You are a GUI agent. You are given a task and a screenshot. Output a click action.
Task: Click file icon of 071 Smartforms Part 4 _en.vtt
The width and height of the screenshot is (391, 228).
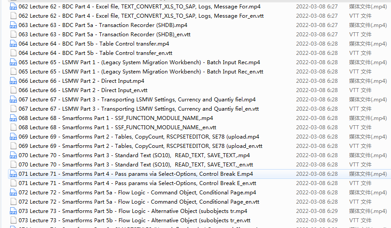point(13,183)
